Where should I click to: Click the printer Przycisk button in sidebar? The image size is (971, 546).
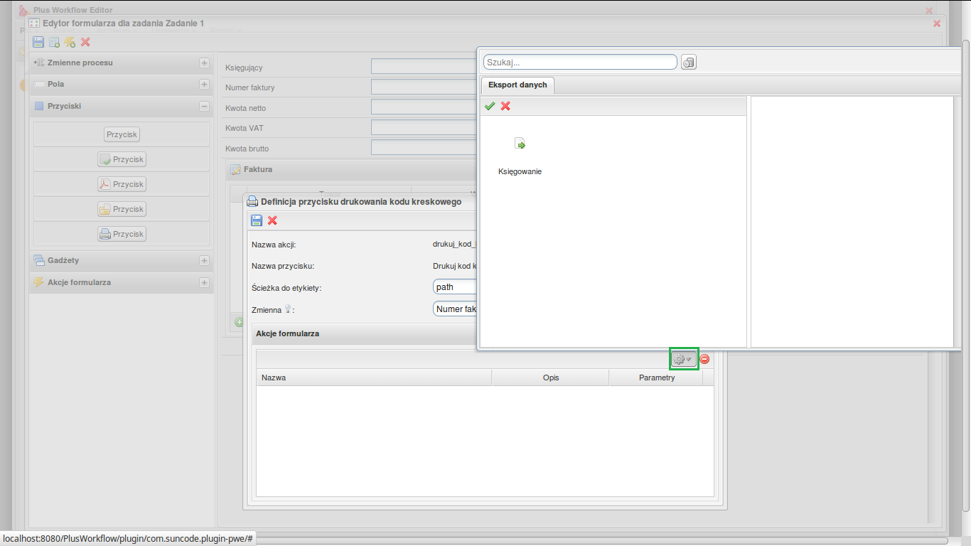[x=122, y=234]
